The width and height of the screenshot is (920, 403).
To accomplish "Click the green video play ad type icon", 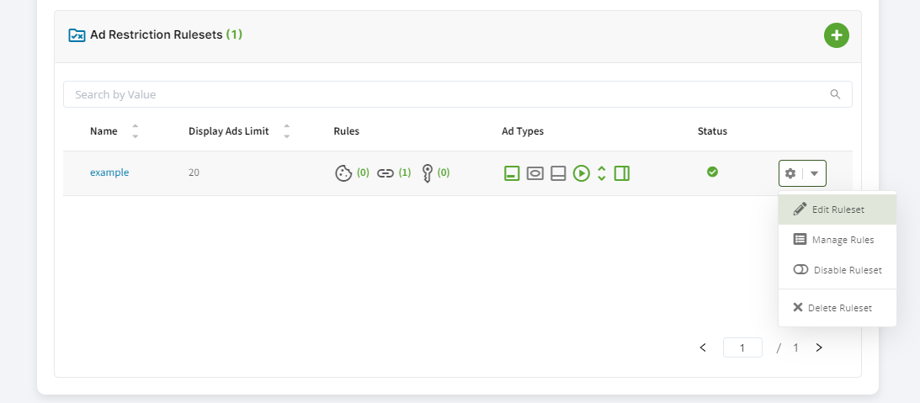I will coord(581,173).
